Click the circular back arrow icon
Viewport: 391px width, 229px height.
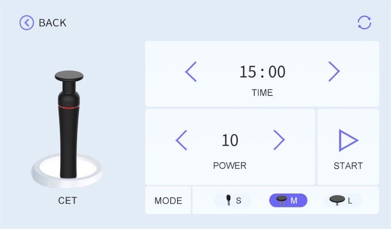(26, 23)
